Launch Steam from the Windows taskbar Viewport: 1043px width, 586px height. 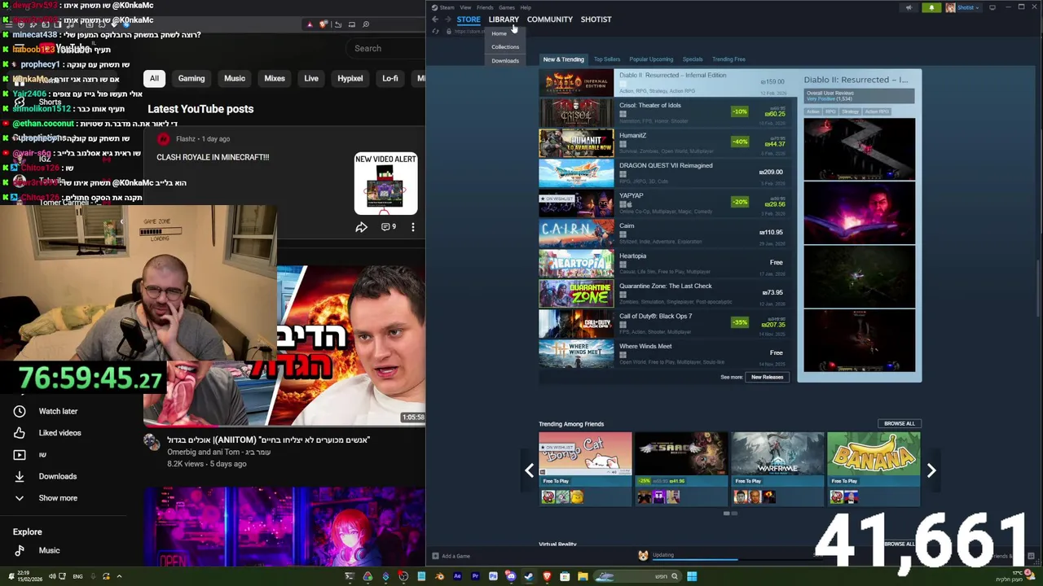pyautogui.click(x=529, y=576)
